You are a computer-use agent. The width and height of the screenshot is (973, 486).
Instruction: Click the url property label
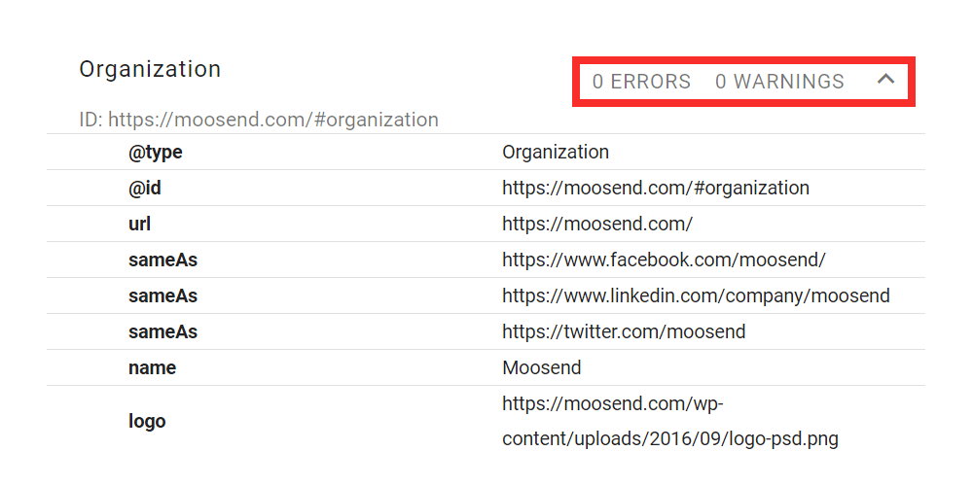139,224
